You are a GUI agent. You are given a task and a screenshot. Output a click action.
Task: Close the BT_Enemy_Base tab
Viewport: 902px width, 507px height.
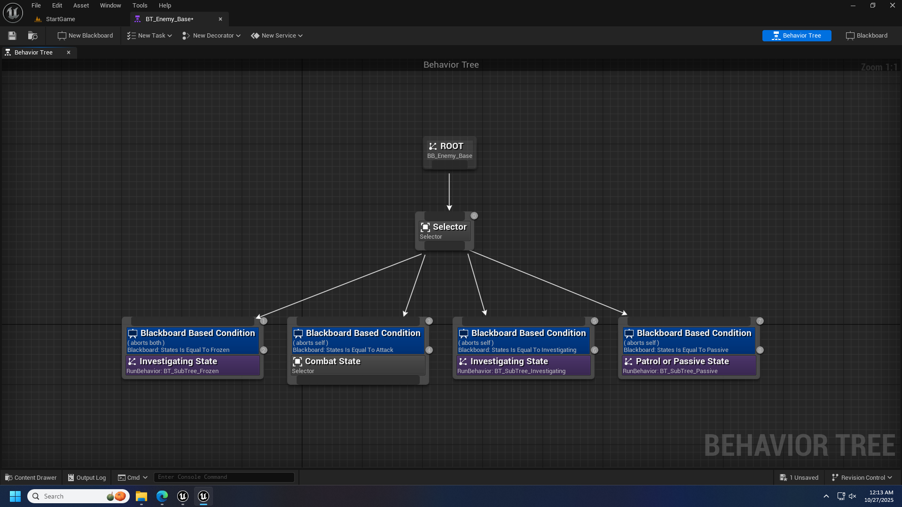(220, 19)
